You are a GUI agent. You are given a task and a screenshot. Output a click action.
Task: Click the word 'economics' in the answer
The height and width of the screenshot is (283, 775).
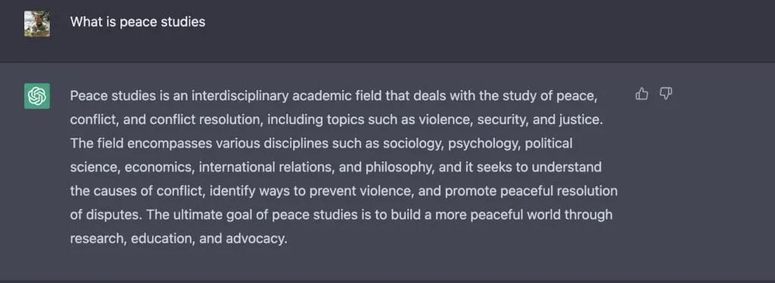coord(159,167)
